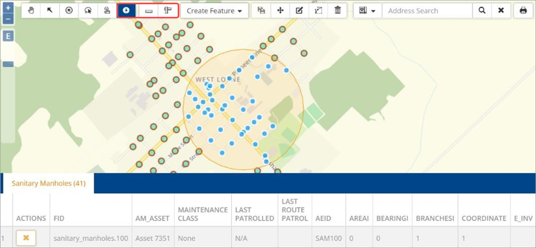The width and height of the screenshot is (536, 248).
Task: Click the edit feature pencil icon
Action: click(x=299, y=11)
